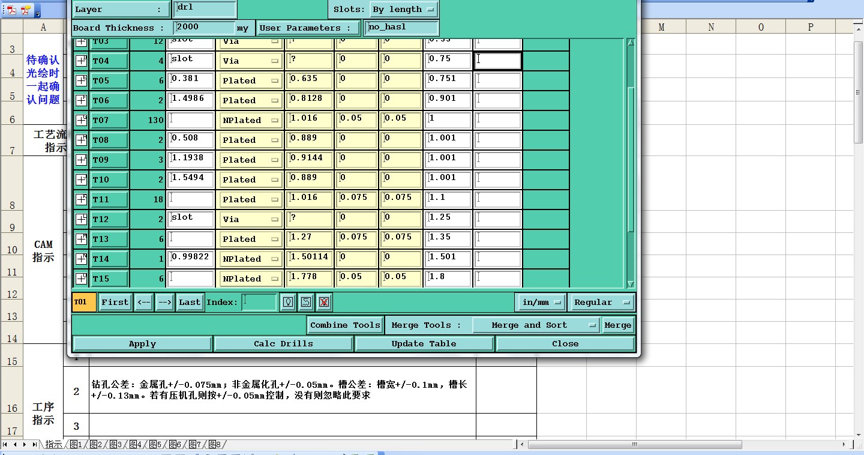864x455 pixels.
Task: Jump to the Last tool
Action: (x=190, y=302)
